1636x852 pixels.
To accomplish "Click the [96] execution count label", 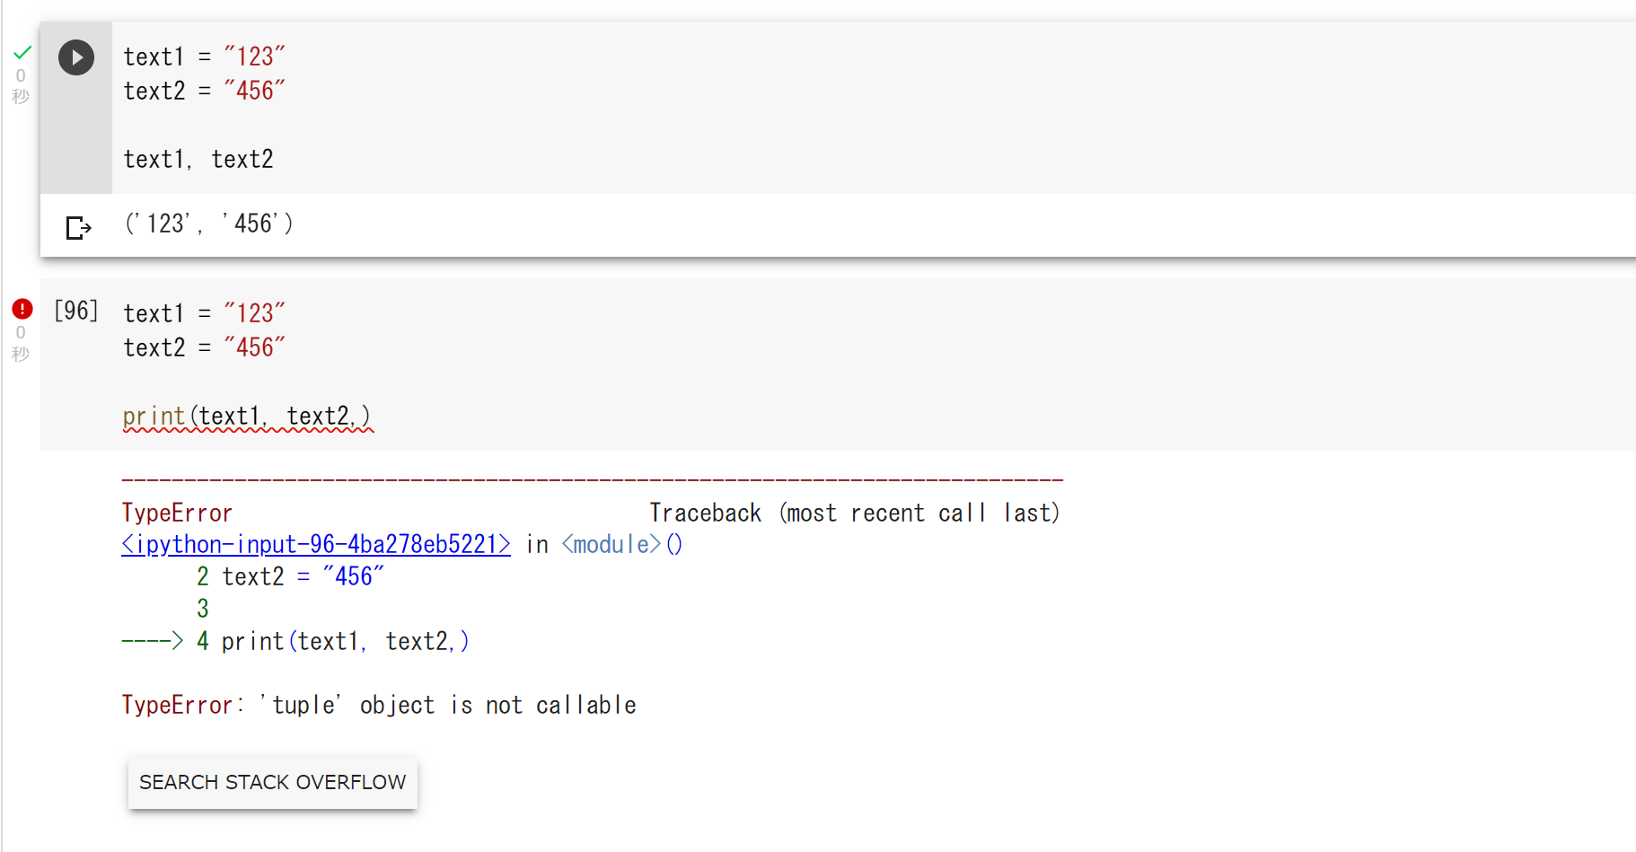I will [76, 311].
